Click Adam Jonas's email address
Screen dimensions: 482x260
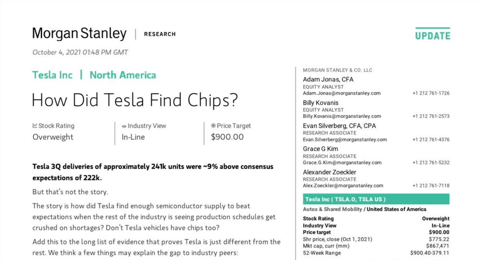click(x=342, y=93)
